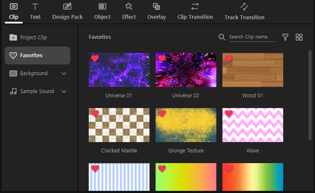Click the filter funnel icon

[x=285, y=37]
